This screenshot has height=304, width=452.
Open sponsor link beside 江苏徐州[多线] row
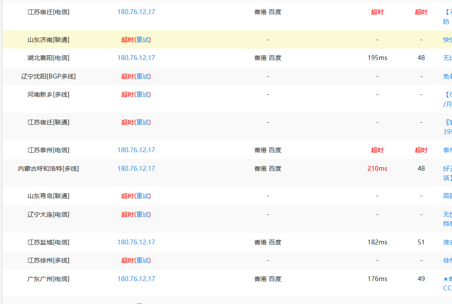[447, 260]
